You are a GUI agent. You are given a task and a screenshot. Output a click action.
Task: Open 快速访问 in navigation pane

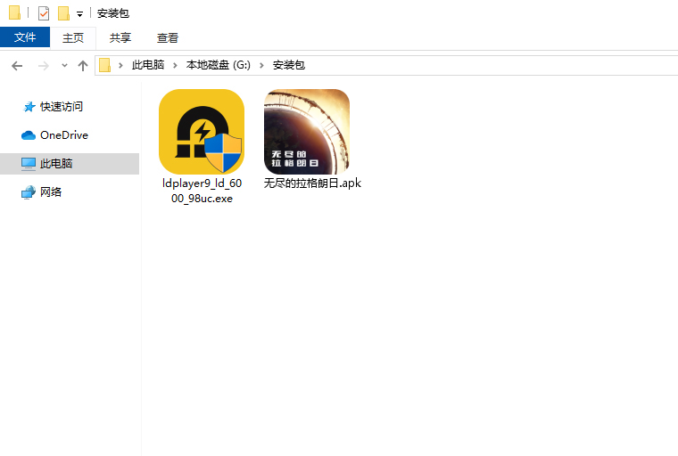[62, 107]
